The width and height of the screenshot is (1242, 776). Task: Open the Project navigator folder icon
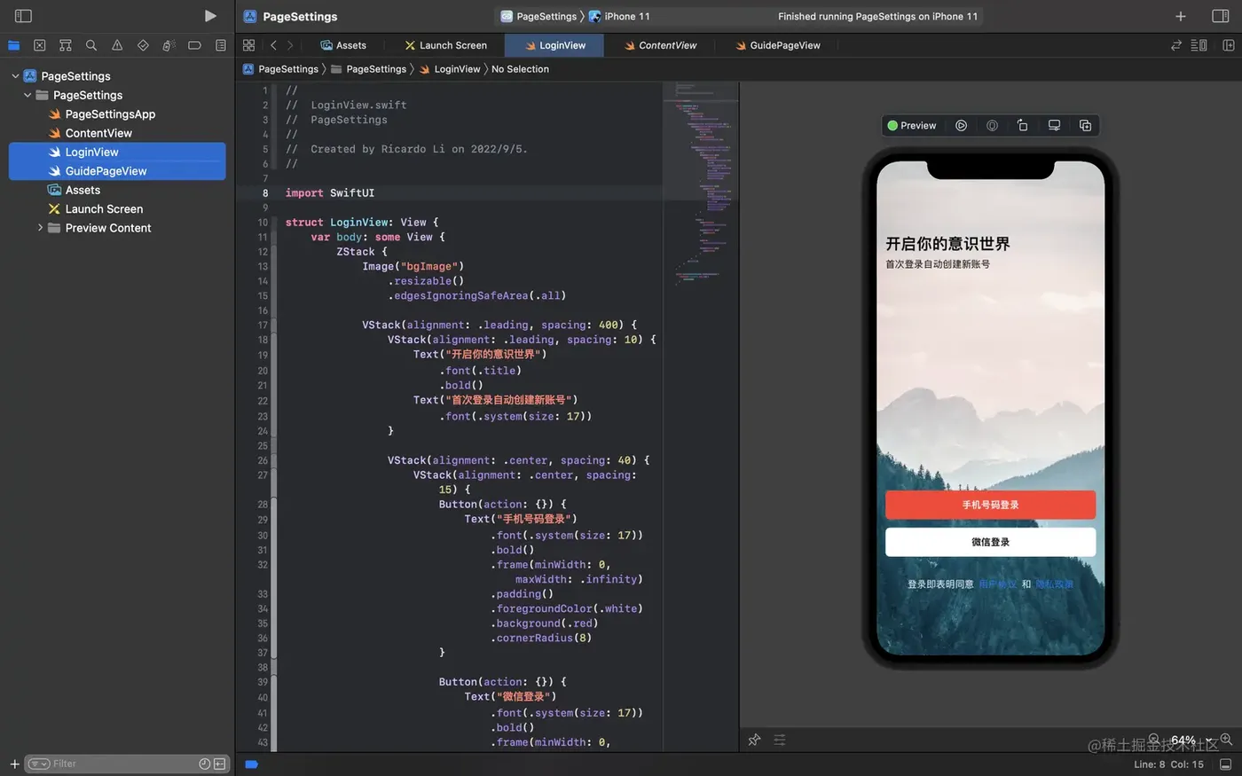13,45
